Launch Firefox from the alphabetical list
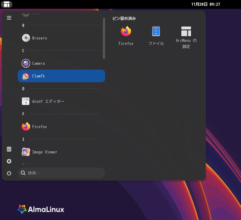Screen dimensions: 241x220 point(61,127)
